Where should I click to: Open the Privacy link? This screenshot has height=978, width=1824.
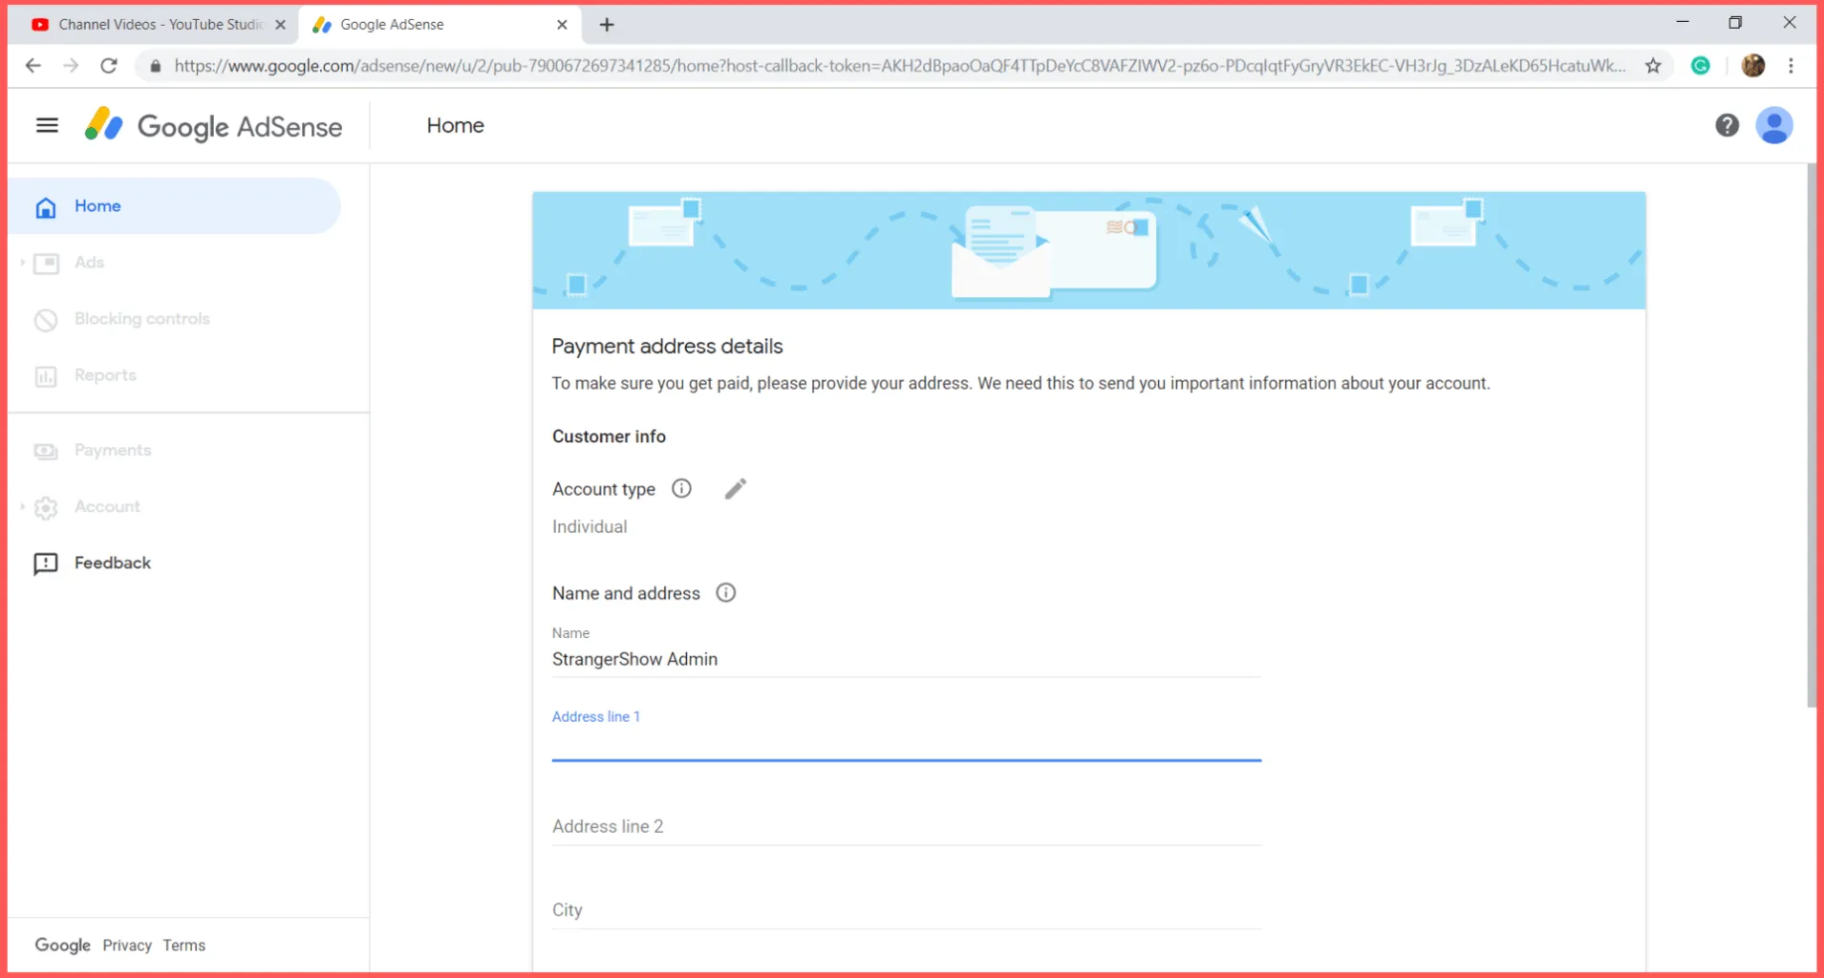(127, 946)
